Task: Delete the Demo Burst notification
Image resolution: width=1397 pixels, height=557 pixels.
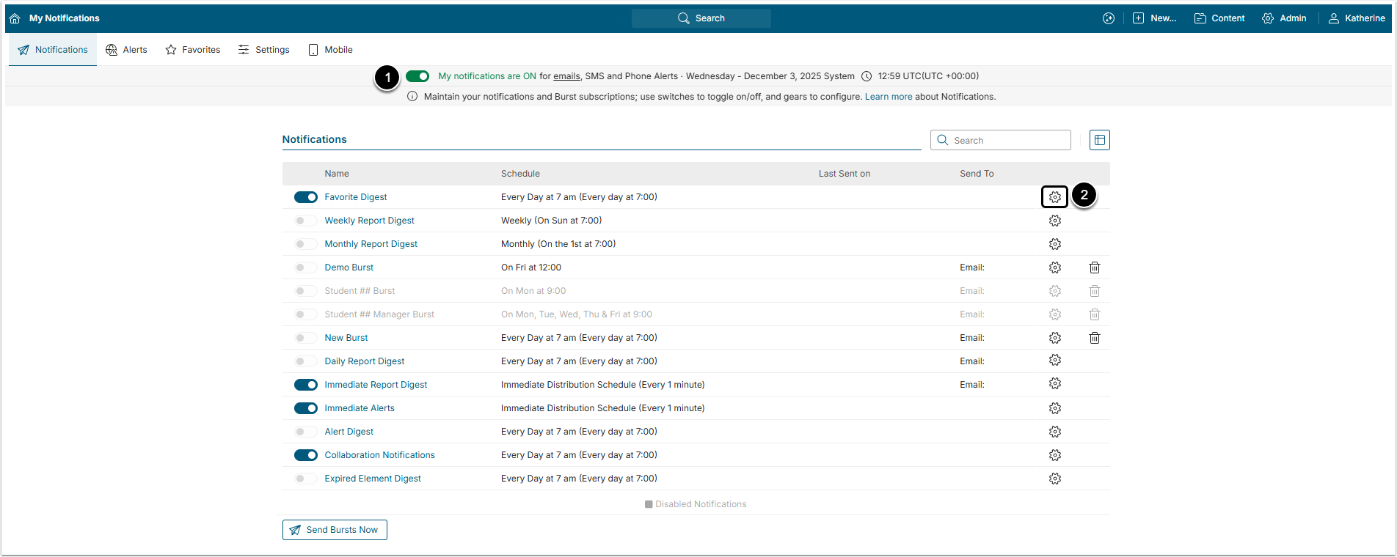Action: [1094, 268]
